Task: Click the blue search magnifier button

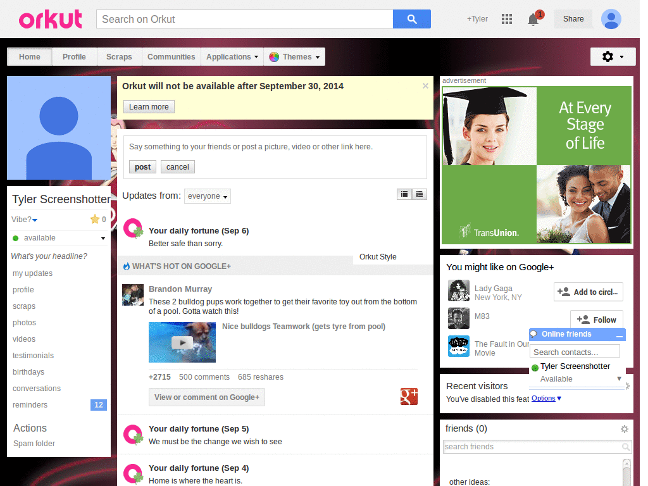Action: [x=411, y=19]
